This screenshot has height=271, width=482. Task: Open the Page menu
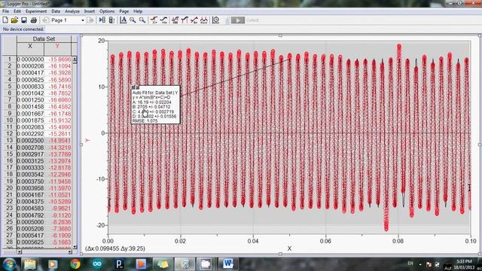pos(124,11)
